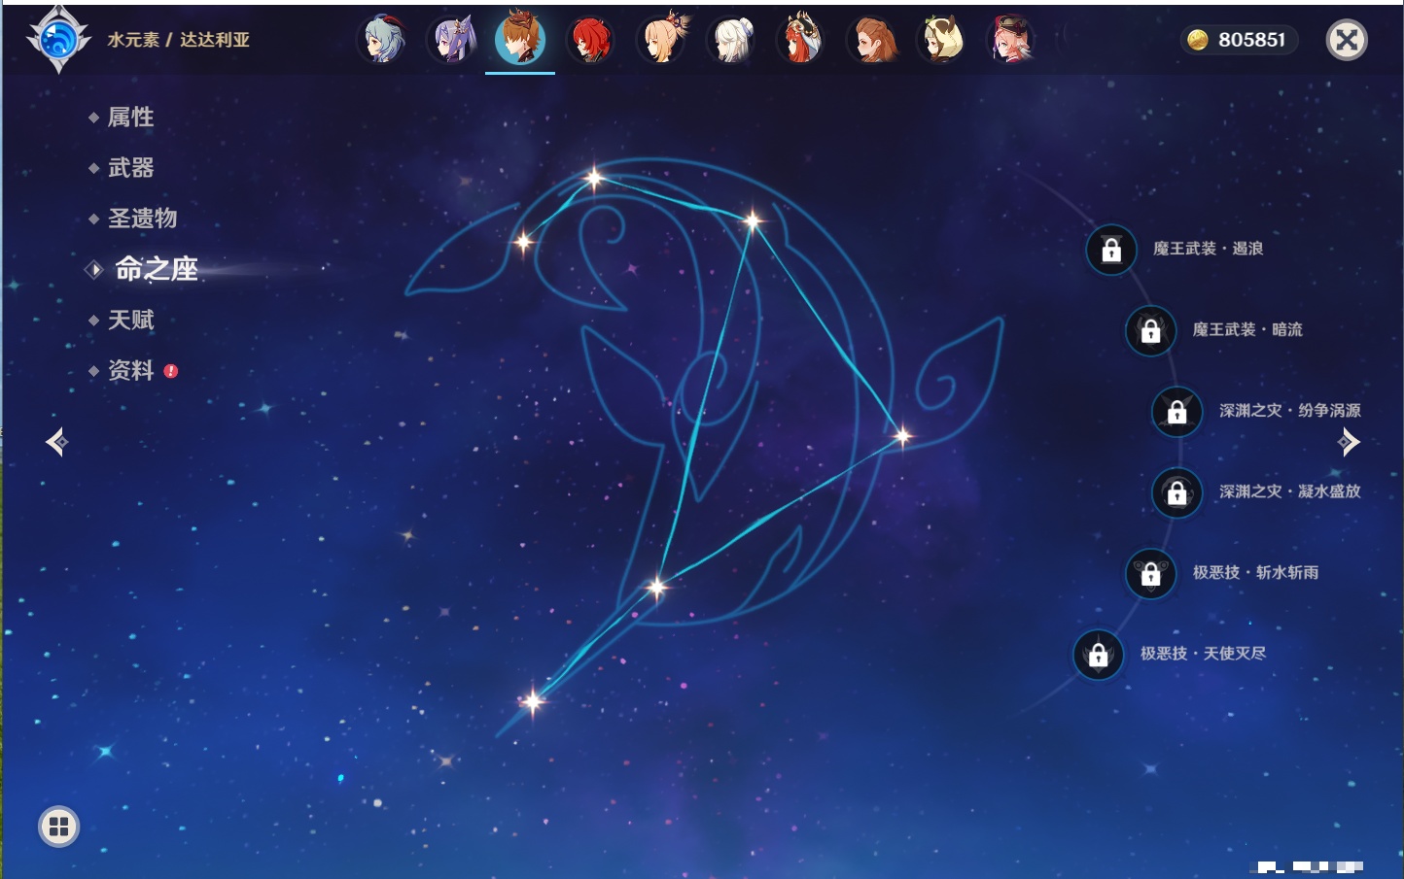Open the 属性 attributes tab

tap(130, 118)
